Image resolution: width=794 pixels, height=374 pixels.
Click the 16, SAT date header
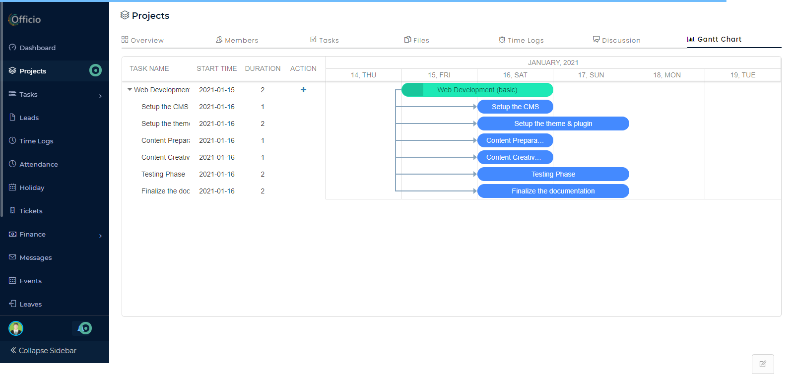point(515,75)
